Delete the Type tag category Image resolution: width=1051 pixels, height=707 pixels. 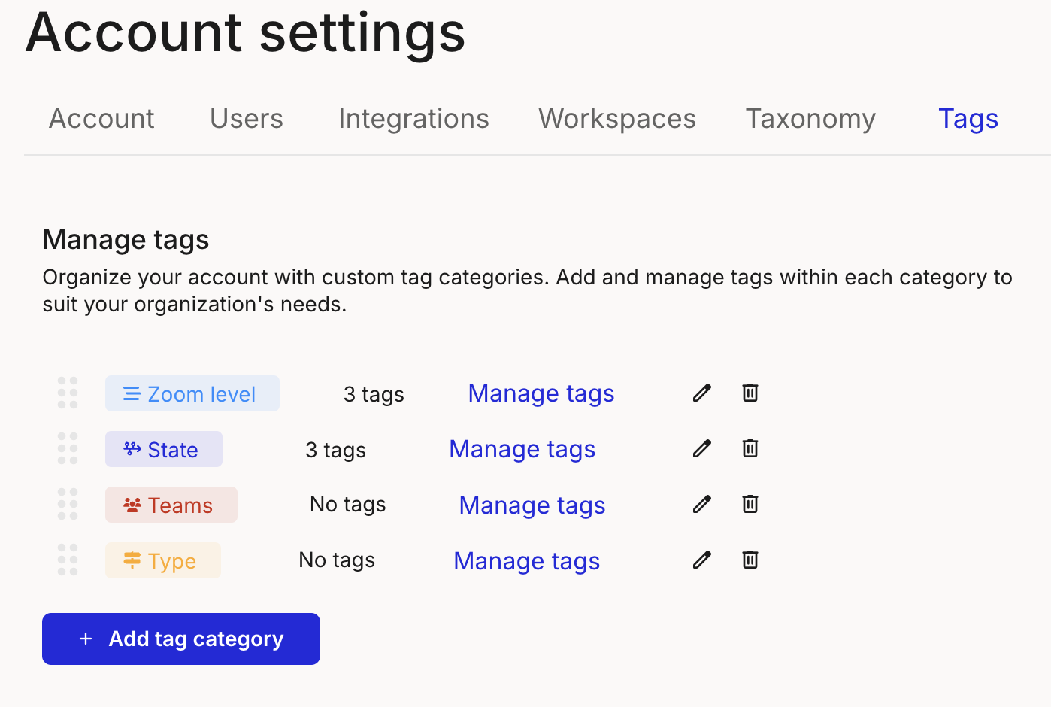750,560
